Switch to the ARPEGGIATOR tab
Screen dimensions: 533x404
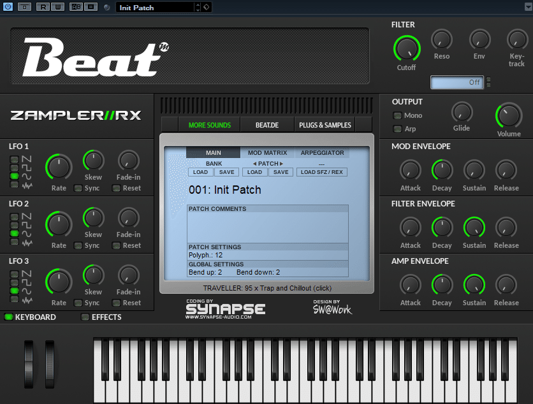[322, 152]
